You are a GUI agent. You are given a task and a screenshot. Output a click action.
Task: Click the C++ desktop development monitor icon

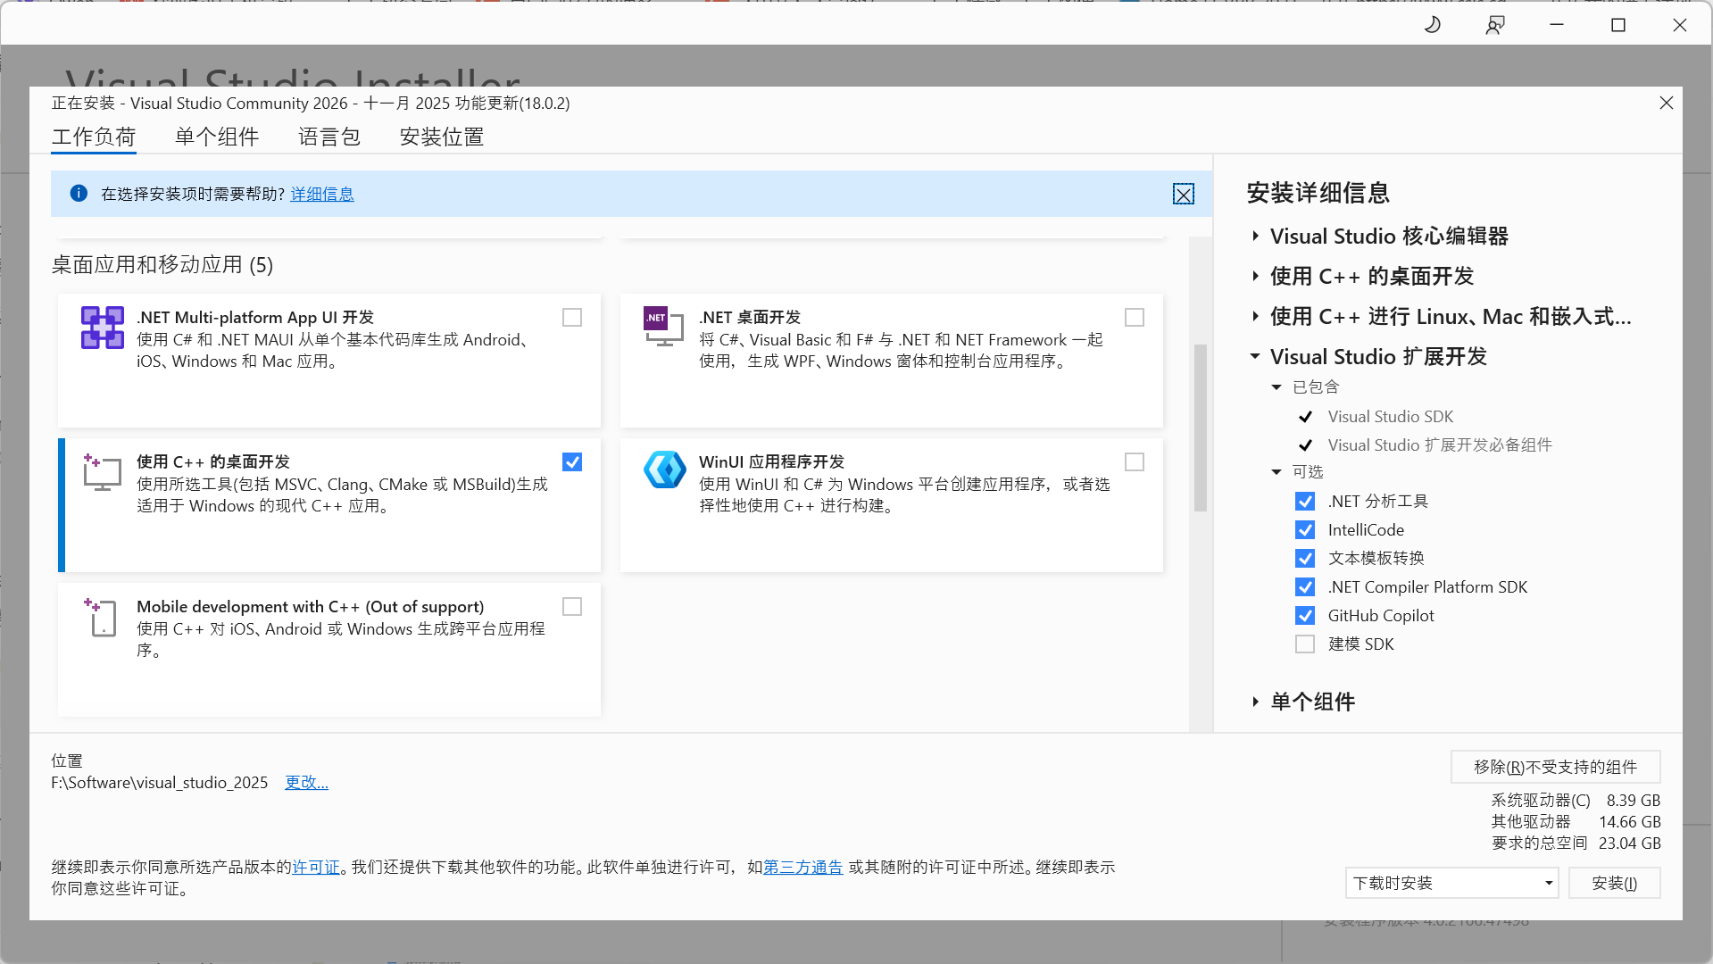click(x=102, y=472)
